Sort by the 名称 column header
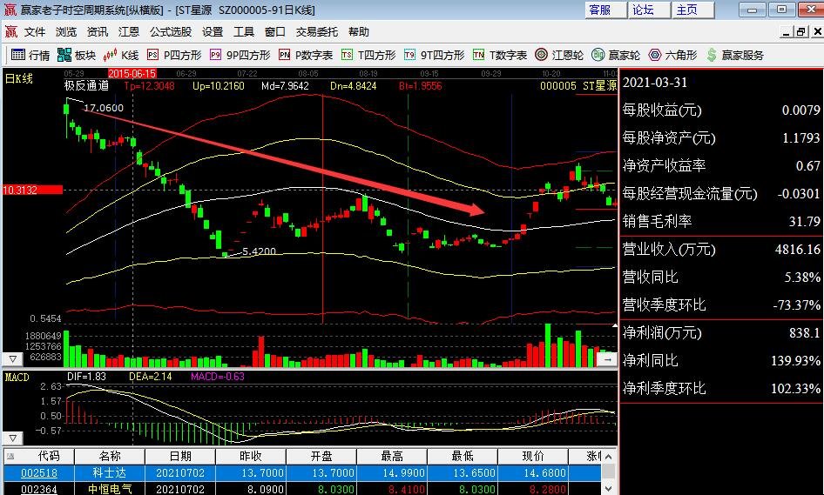The width and height of the screenshot is (824, 495). click(x=110, y=456)
